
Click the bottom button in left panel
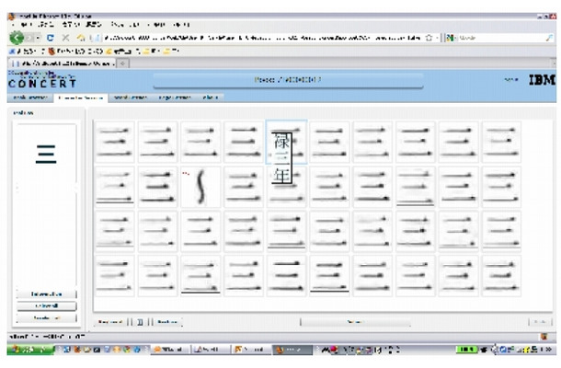(x=47, y=318)
